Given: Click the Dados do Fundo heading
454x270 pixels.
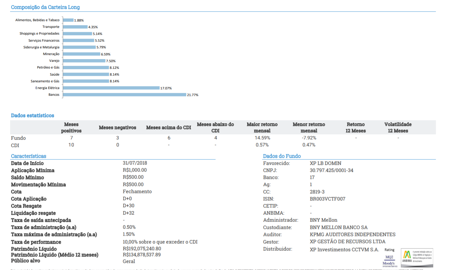Looking at the screenshot, I should tap(282, 156).
